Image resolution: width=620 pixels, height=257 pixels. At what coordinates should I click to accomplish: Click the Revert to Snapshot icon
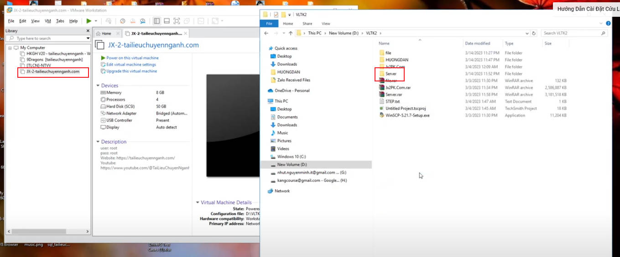(x=133, y=21)
